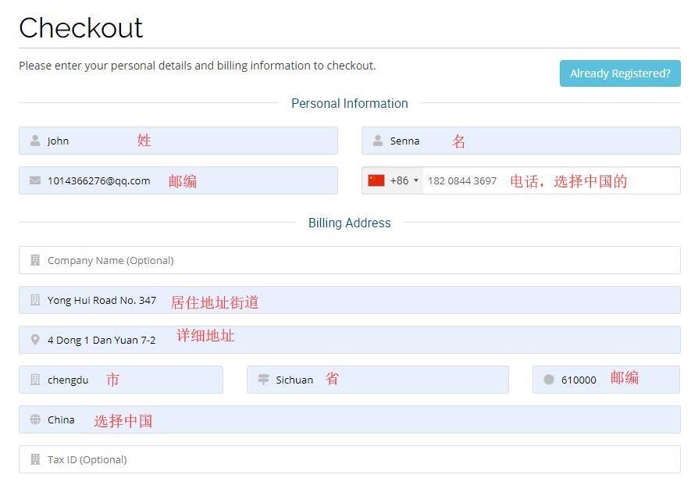Click the signpost icon beside Sichuan

click(x=263, y=380)
